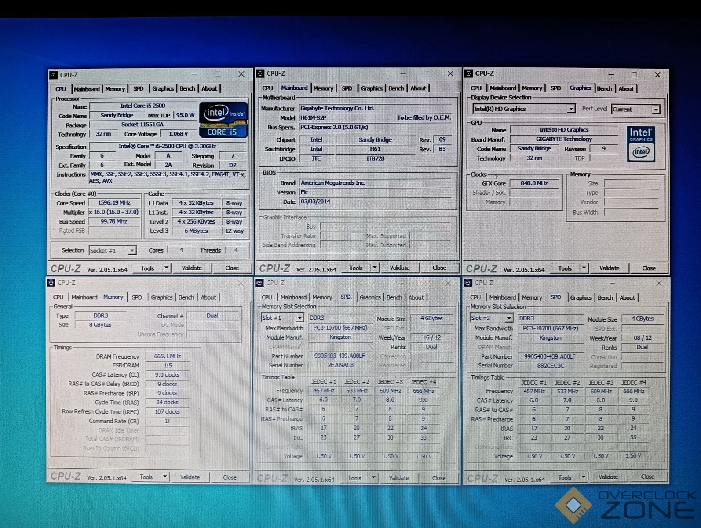
Task: Click the Socket 1155 LGA package field
Action: pos(143,125)
